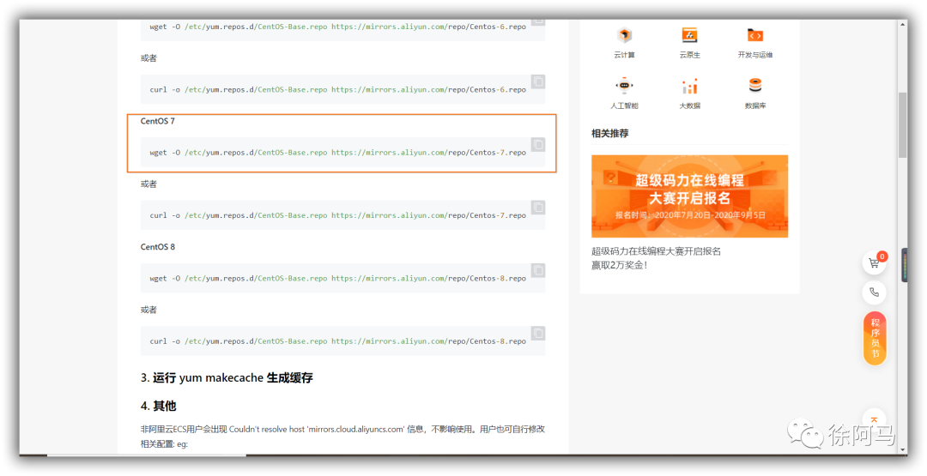Click the CentOS 8 wget command text
Viewport: 927px width, 476px height.
click(337, 278)
